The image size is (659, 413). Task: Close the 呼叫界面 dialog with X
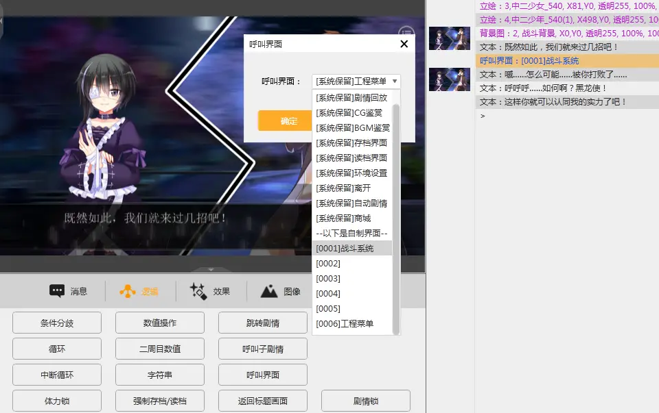pos(404,45)
